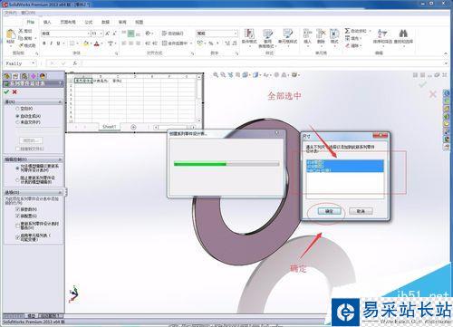Accept design table with green checkmark
The image size is (453, 327).
(x=6, y=91)
